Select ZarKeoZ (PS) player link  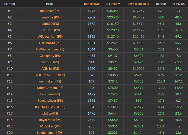pyautogui.click(x=50, y=30)
